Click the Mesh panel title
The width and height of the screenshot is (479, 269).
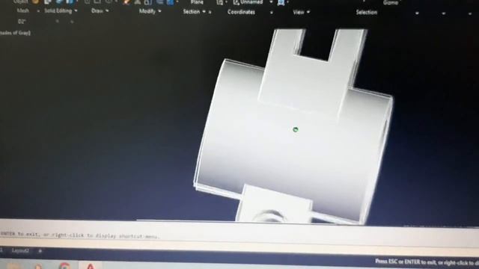(x=23, y=10)
